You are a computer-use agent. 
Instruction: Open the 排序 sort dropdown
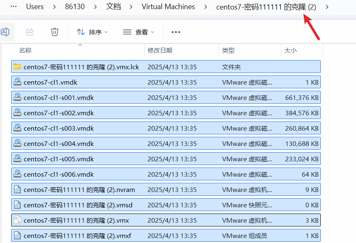(92, 32)
